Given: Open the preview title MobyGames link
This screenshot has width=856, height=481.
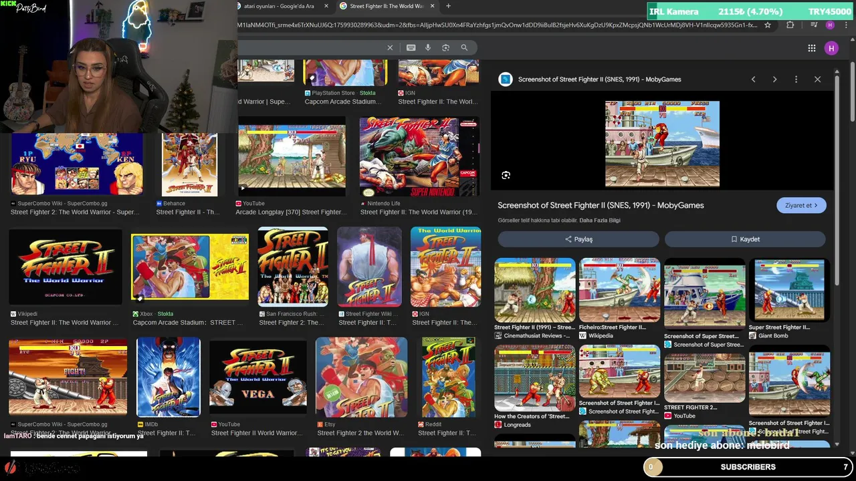Looking at the screenshot, I should coord(601,205).
